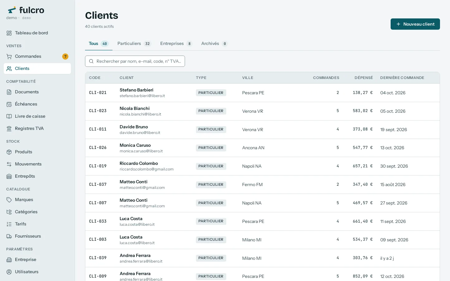This screenshot has width=450, height=281.
Task: Open Tableau de bord dashboard icon
Action: point(9,33)
